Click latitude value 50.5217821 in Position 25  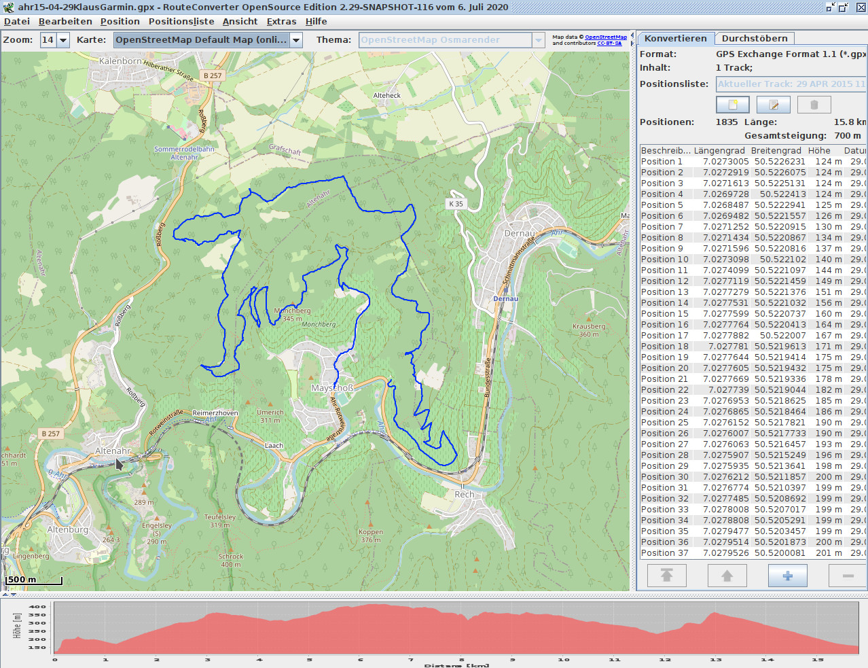click(x=780, y=423)
